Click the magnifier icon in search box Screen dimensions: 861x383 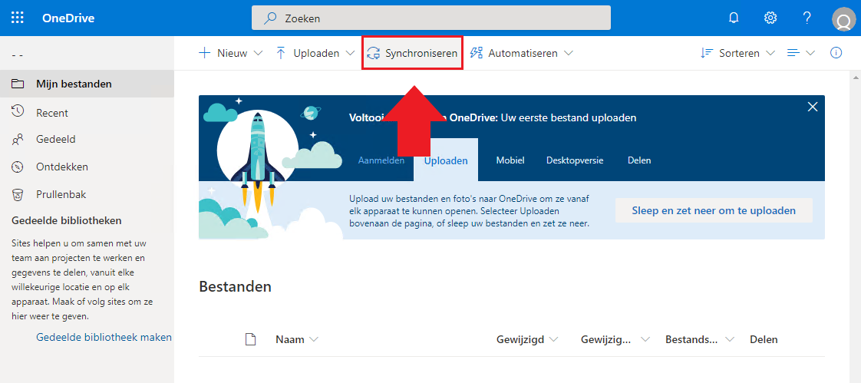[x=270, y=18]
